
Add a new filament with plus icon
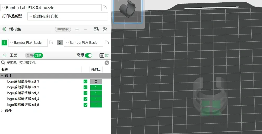[77, 29]
